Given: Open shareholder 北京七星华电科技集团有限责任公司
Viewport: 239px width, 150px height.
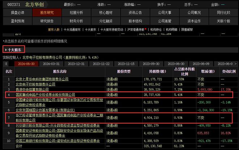Looking at the screenshot, I should pyautogui.click(x=42, y=79).
